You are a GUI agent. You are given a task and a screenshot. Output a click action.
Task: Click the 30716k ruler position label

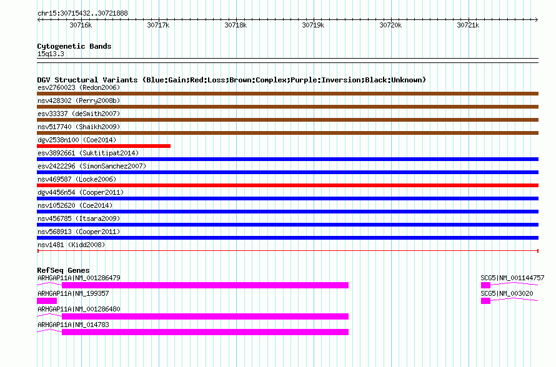tap(81, 25)
